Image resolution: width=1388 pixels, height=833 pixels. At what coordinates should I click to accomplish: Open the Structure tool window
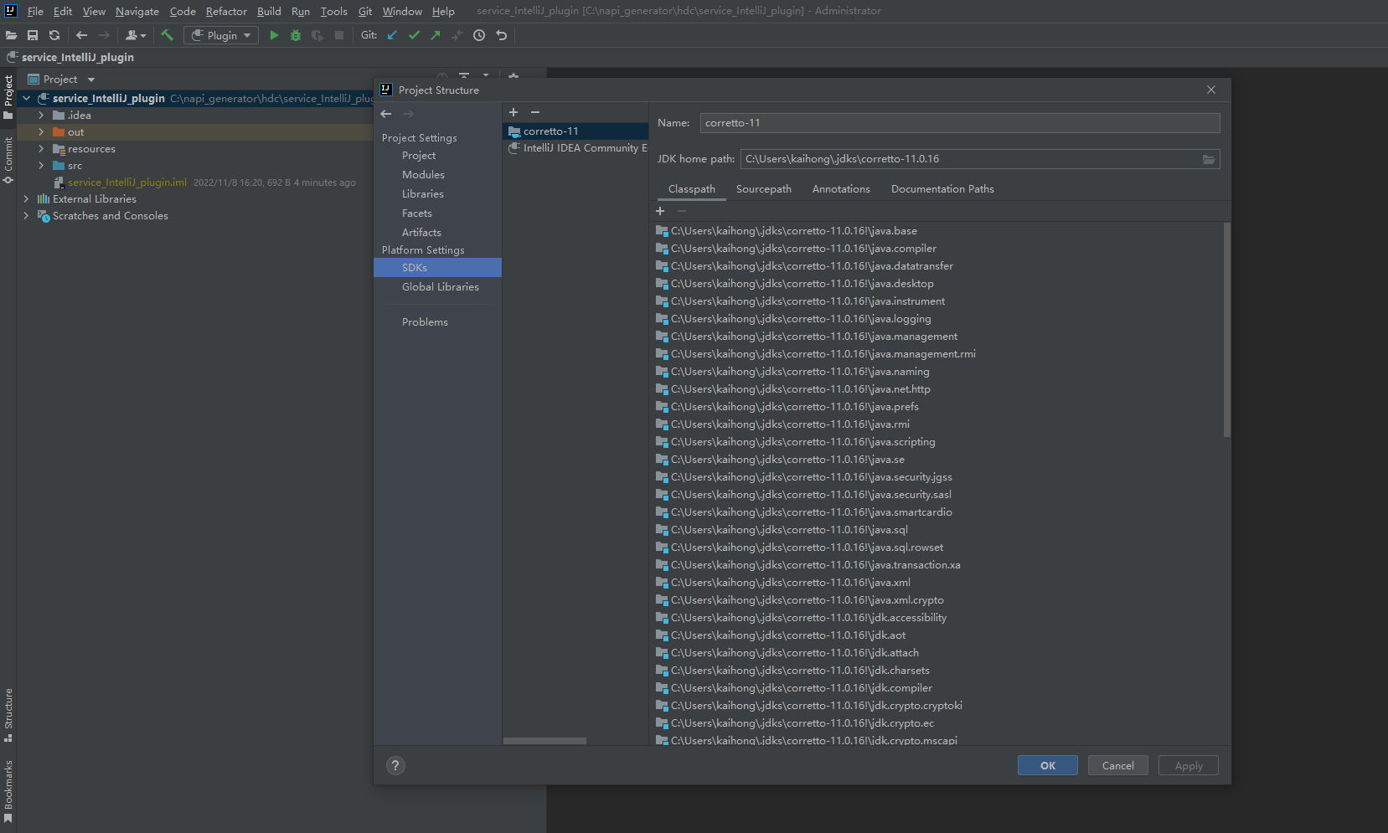coord(8,715)
